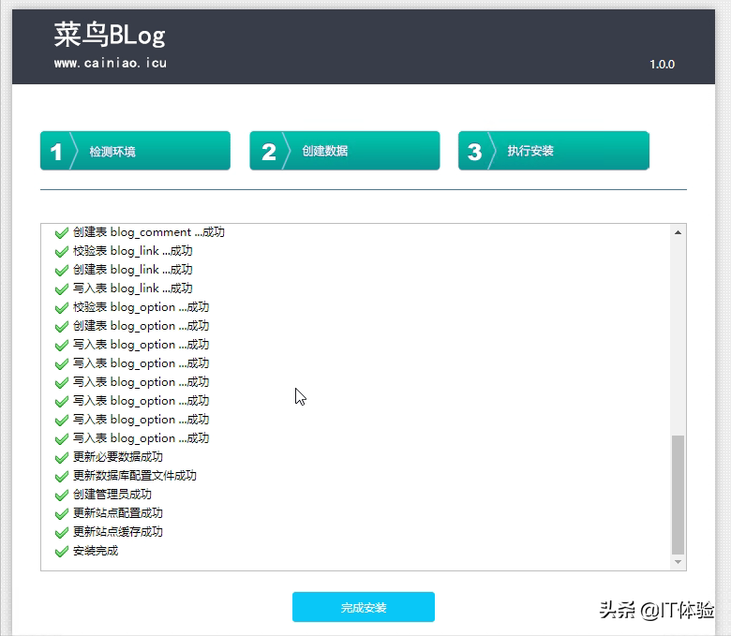Select step 1 检测环境 tab
Image resolution: width=731 pixels, height=636 pixels.
135,151
